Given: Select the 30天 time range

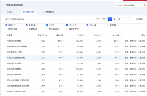Looking at the screenshot, I should click(104, 19).
